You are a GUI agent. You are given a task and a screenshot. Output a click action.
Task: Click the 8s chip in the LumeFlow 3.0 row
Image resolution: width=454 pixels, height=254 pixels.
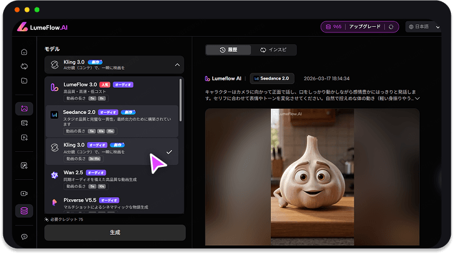pos(102,98)
